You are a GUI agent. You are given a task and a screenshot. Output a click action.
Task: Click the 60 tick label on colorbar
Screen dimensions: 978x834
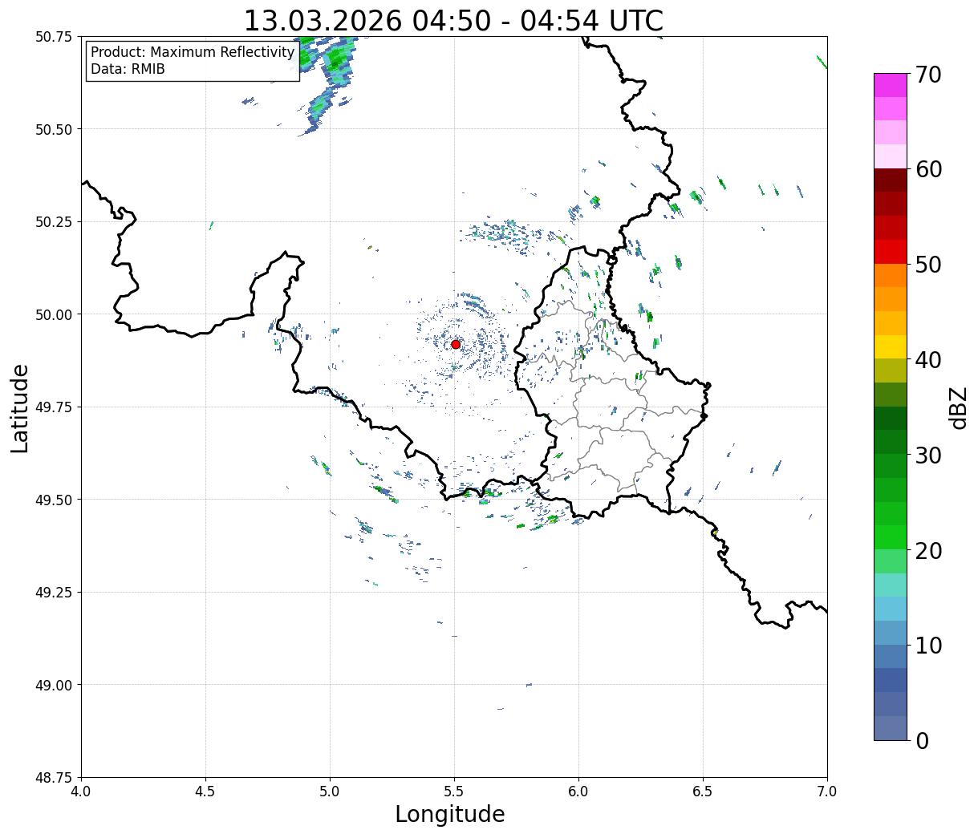point(928,169)
